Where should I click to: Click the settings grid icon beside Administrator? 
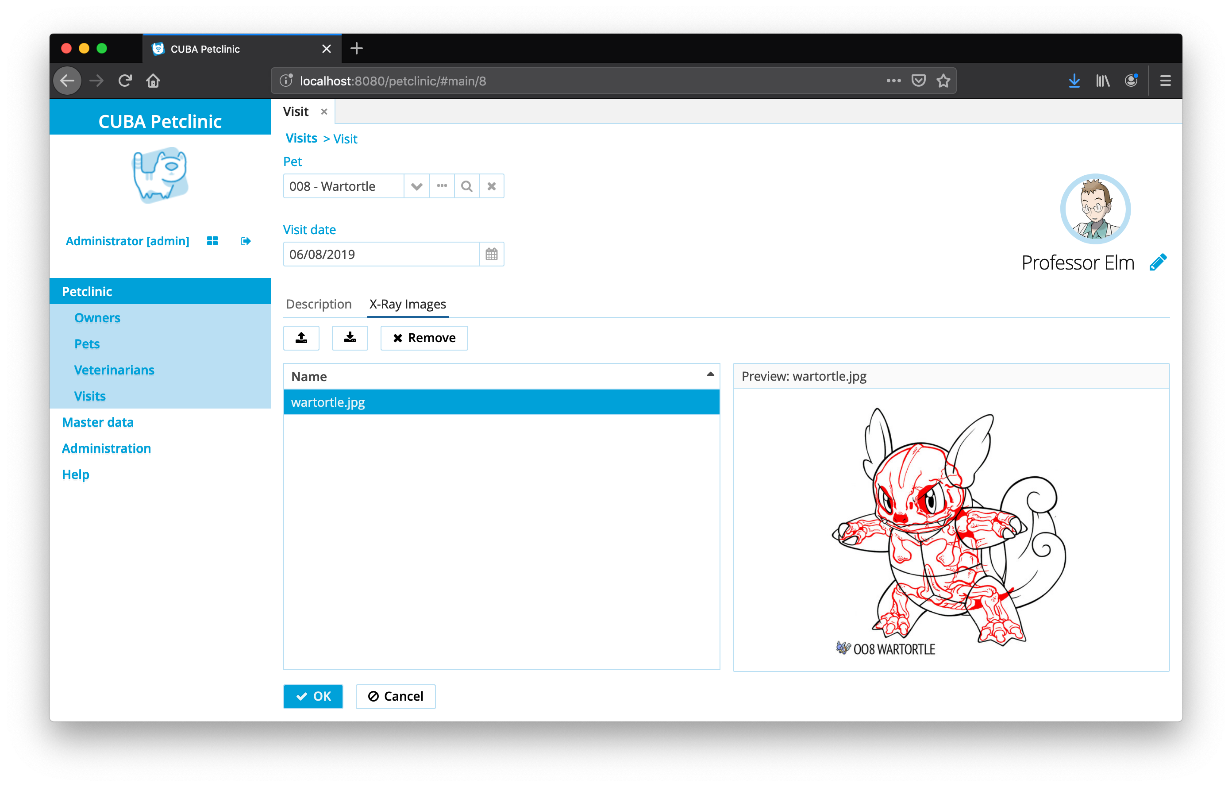[212, 241]
